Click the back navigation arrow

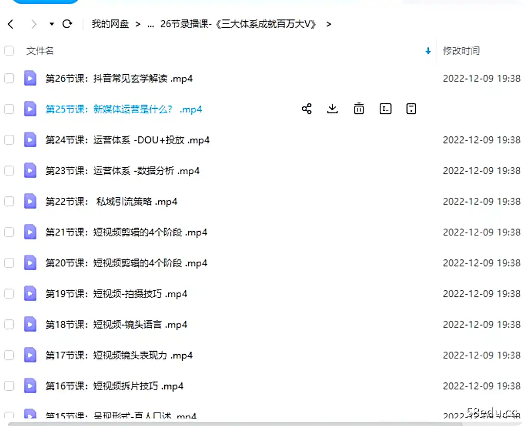pyautogui.click(x=11, y=24)
